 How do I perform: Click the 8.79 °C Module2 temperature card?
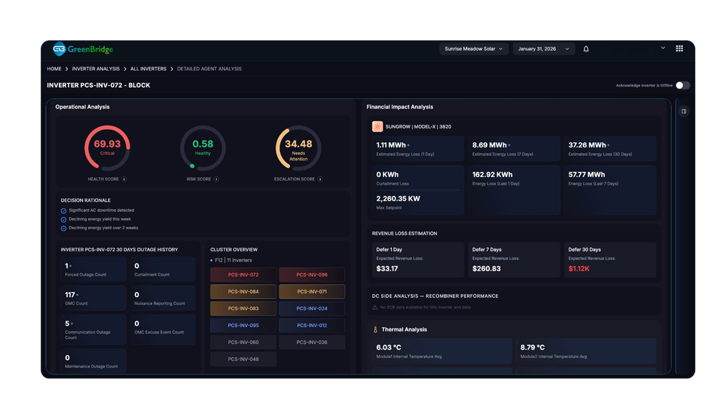586,351
